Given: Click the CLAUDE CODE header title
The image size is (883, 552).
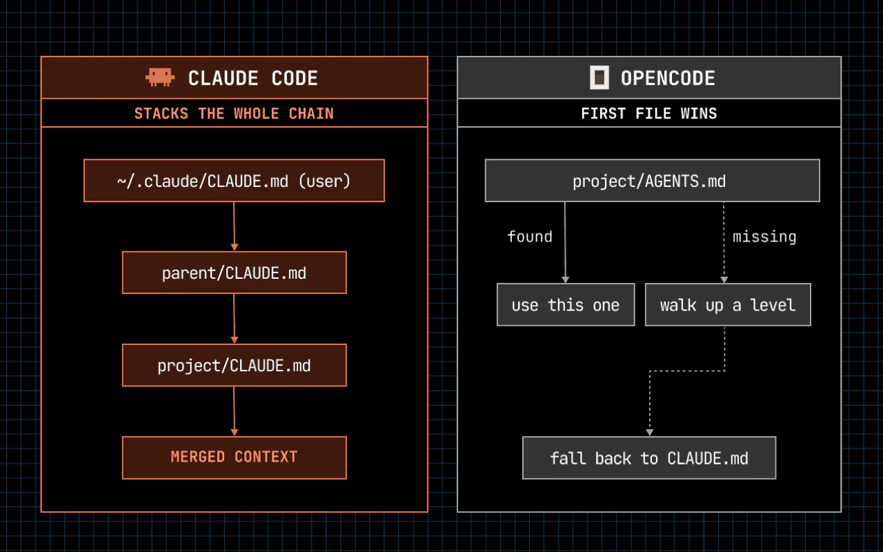Looking at the screenshot, I should 253,78.
